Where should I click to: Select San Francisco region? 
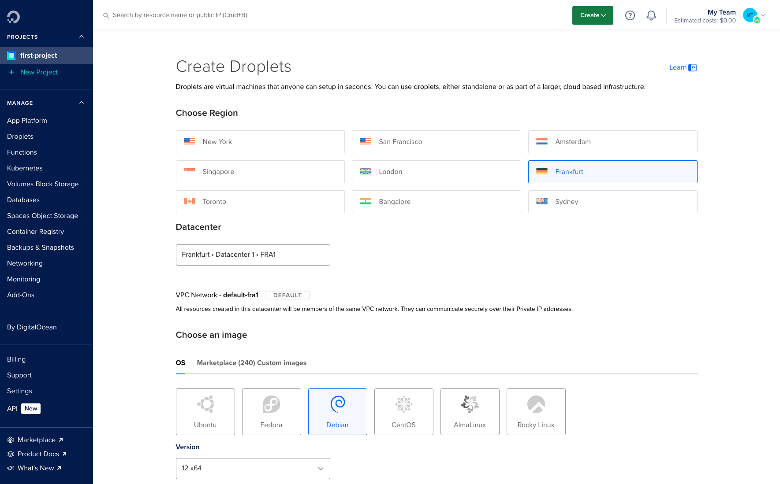coord(437,142)
